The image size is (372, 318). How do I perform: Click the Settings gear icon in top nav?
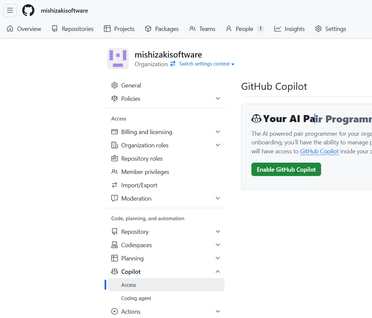318,29
